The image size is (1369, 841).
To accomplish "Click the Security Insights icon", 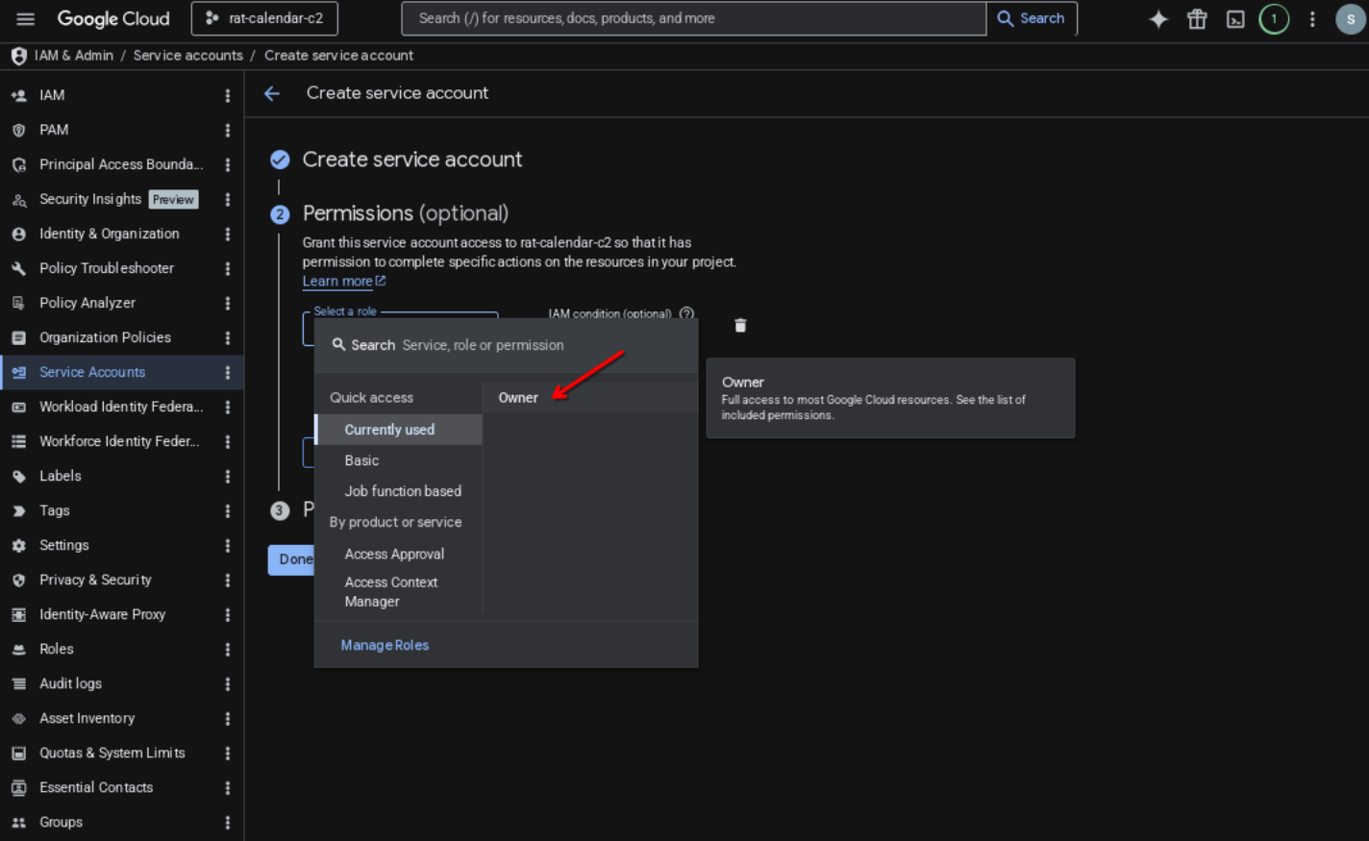I will (x=18, y=199).
